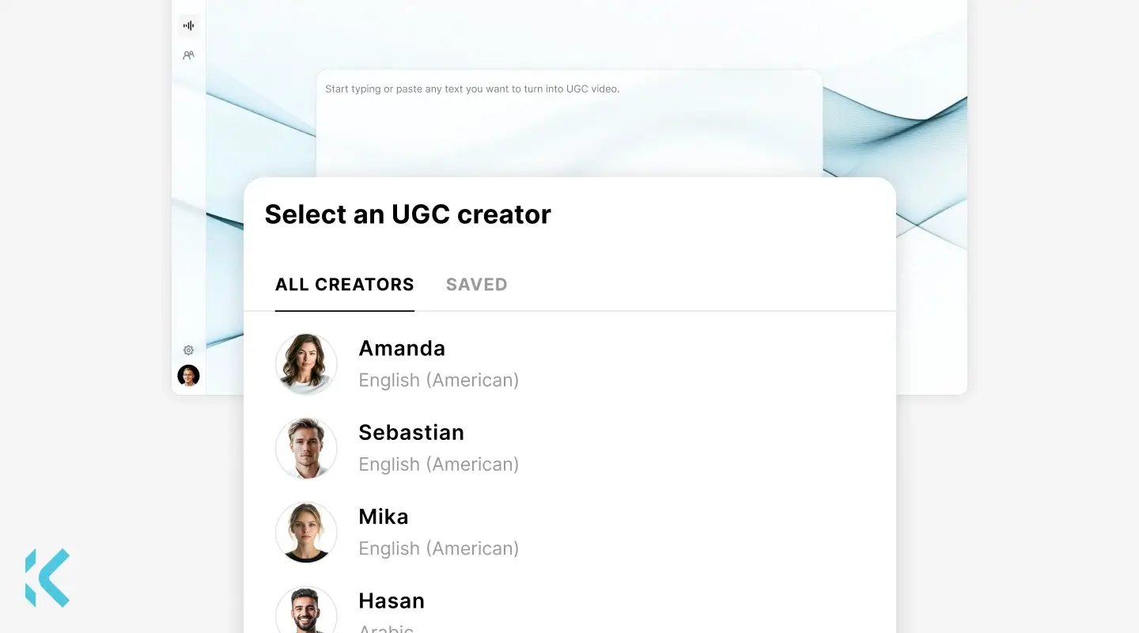Choose the creator named Sebastian
This screenshot has width=1139, height=633.
411,432
